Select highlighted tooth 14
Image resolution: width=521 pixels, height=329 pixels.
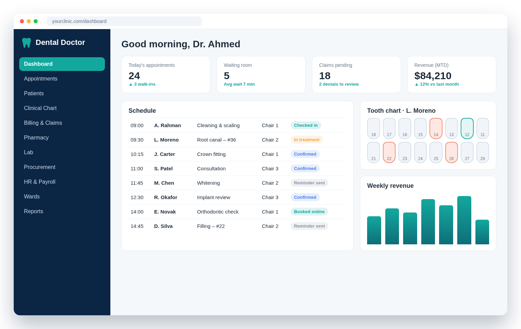pyautogui.click(x=436, y=129)
